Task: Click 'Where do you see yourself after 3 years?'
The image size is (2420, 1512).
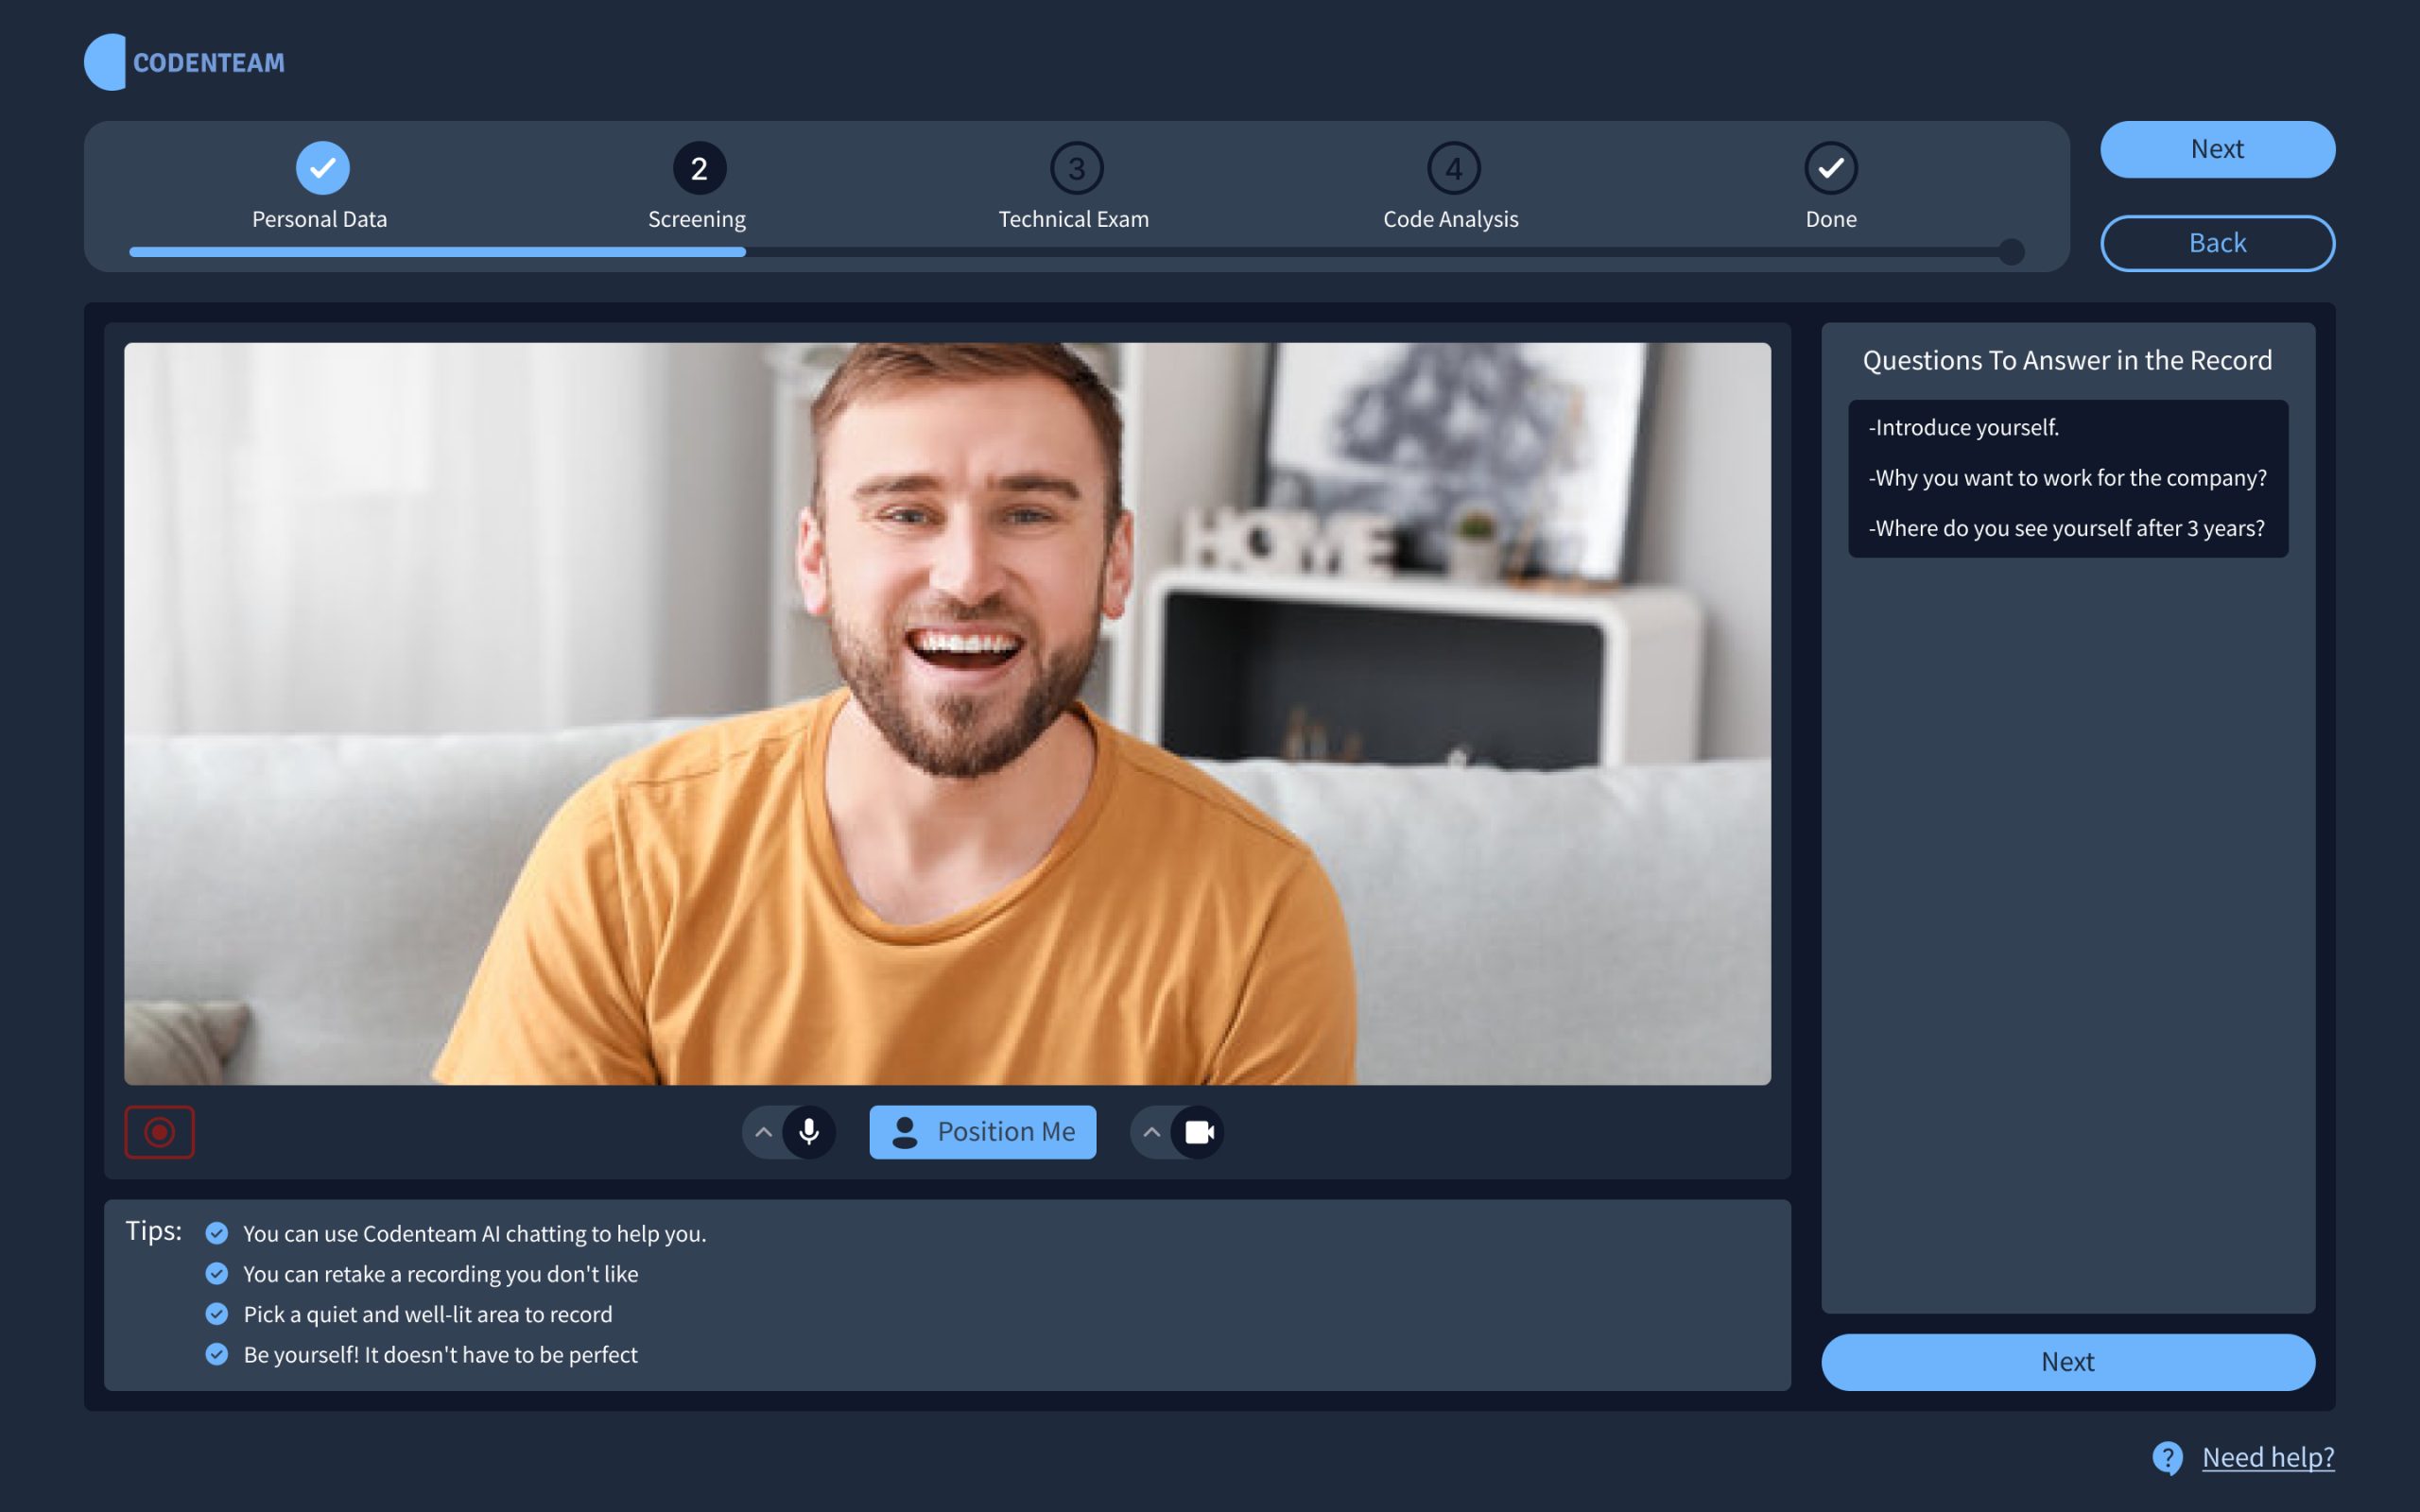Action: (2066, 528)
